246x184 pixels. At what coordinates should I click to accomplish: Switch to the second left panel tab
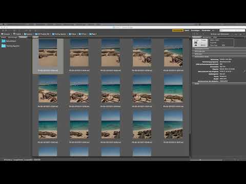(x=13, y=37)
